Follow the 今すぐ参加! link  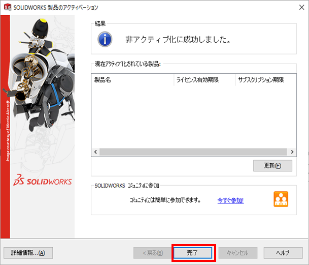pyautogui.click(x=230, y=200)
